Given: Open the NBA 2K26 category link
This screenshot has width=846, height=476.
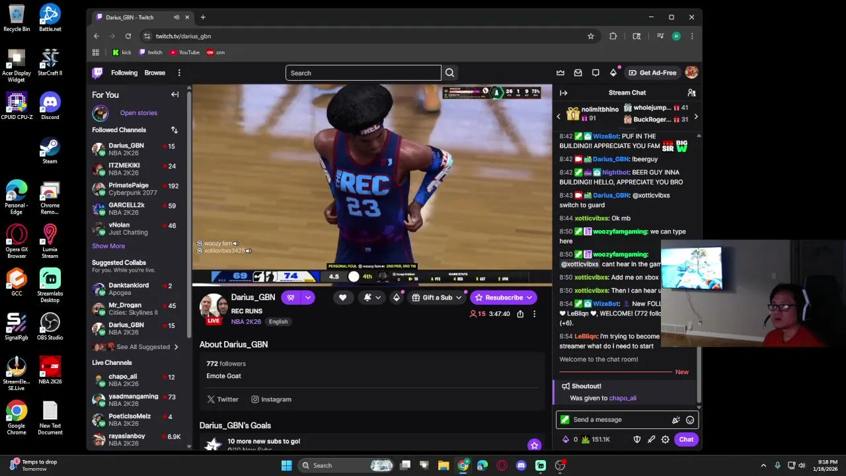Looking at the screenshot, I should 246,322.
